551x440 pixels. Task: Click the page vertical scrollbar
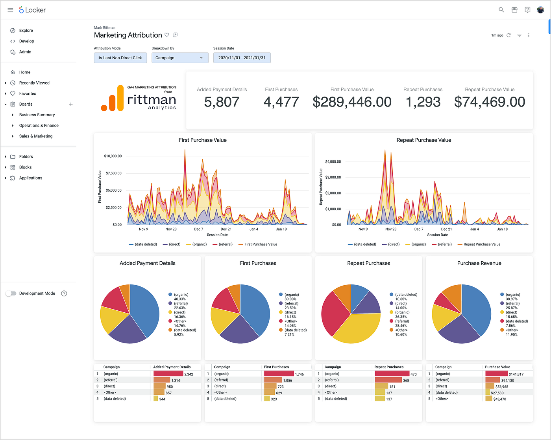point(549,27)
